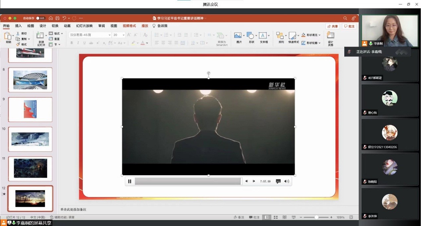
Task: Click Convert to SmartArt button
Action: (x=221, y=39)
